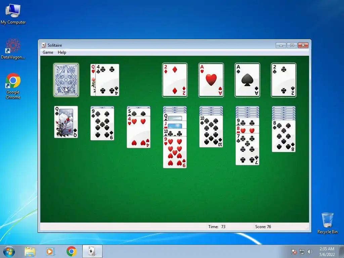Image resolution: width=344 pixels, height=258 pixels.
Task: Select the 10 of spades in fifth column
Action: click(x=211, y=131)
